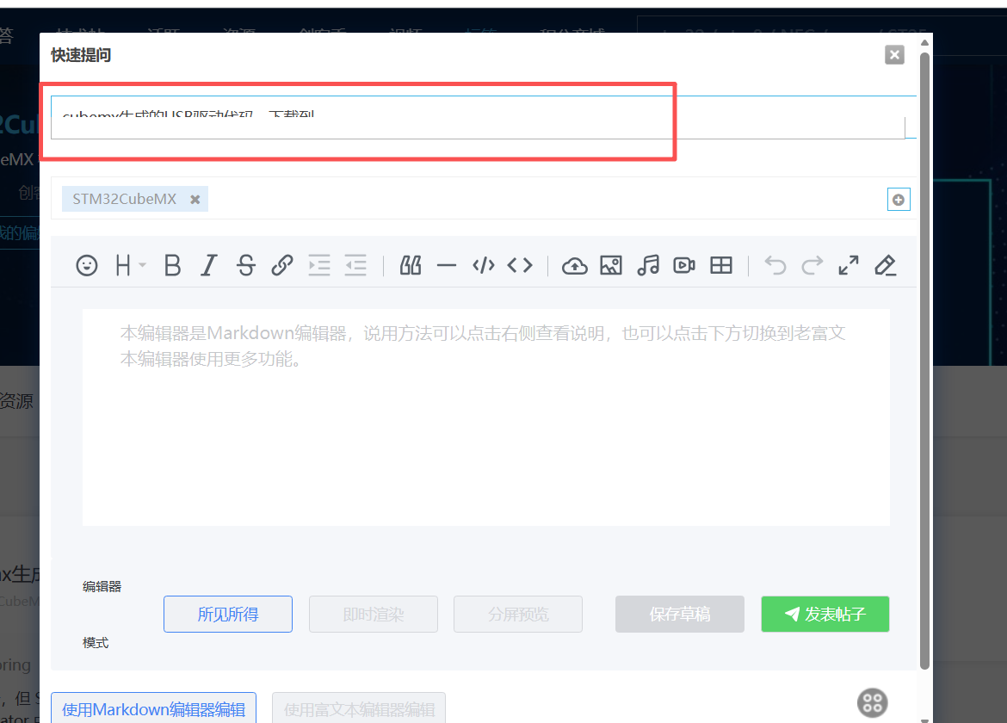
Task: Insert a horizontal divider line
Action: pos(447,265)
